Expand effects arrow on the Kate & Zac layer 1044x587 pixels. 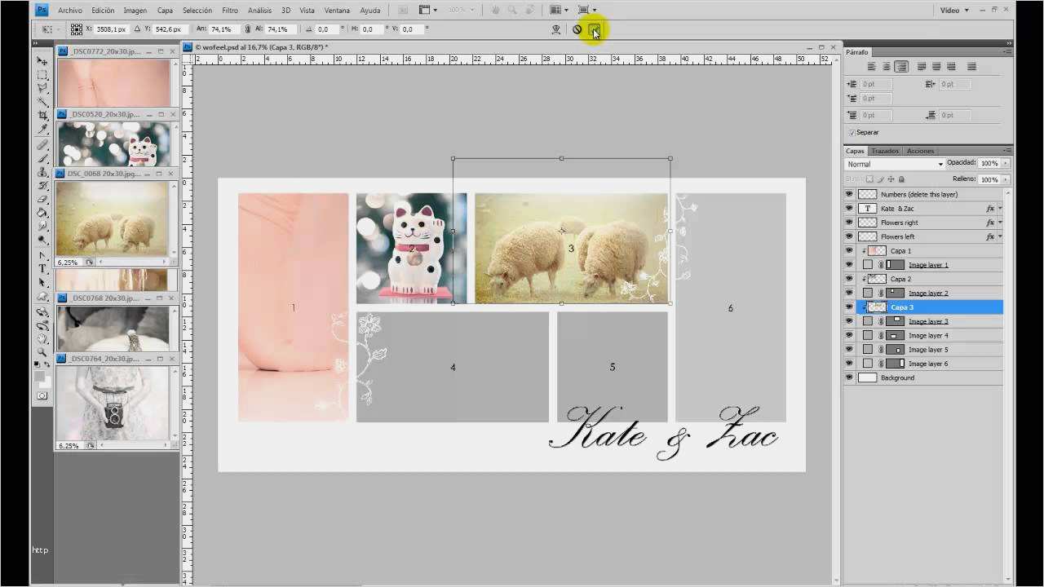[x=1000, y=209]
